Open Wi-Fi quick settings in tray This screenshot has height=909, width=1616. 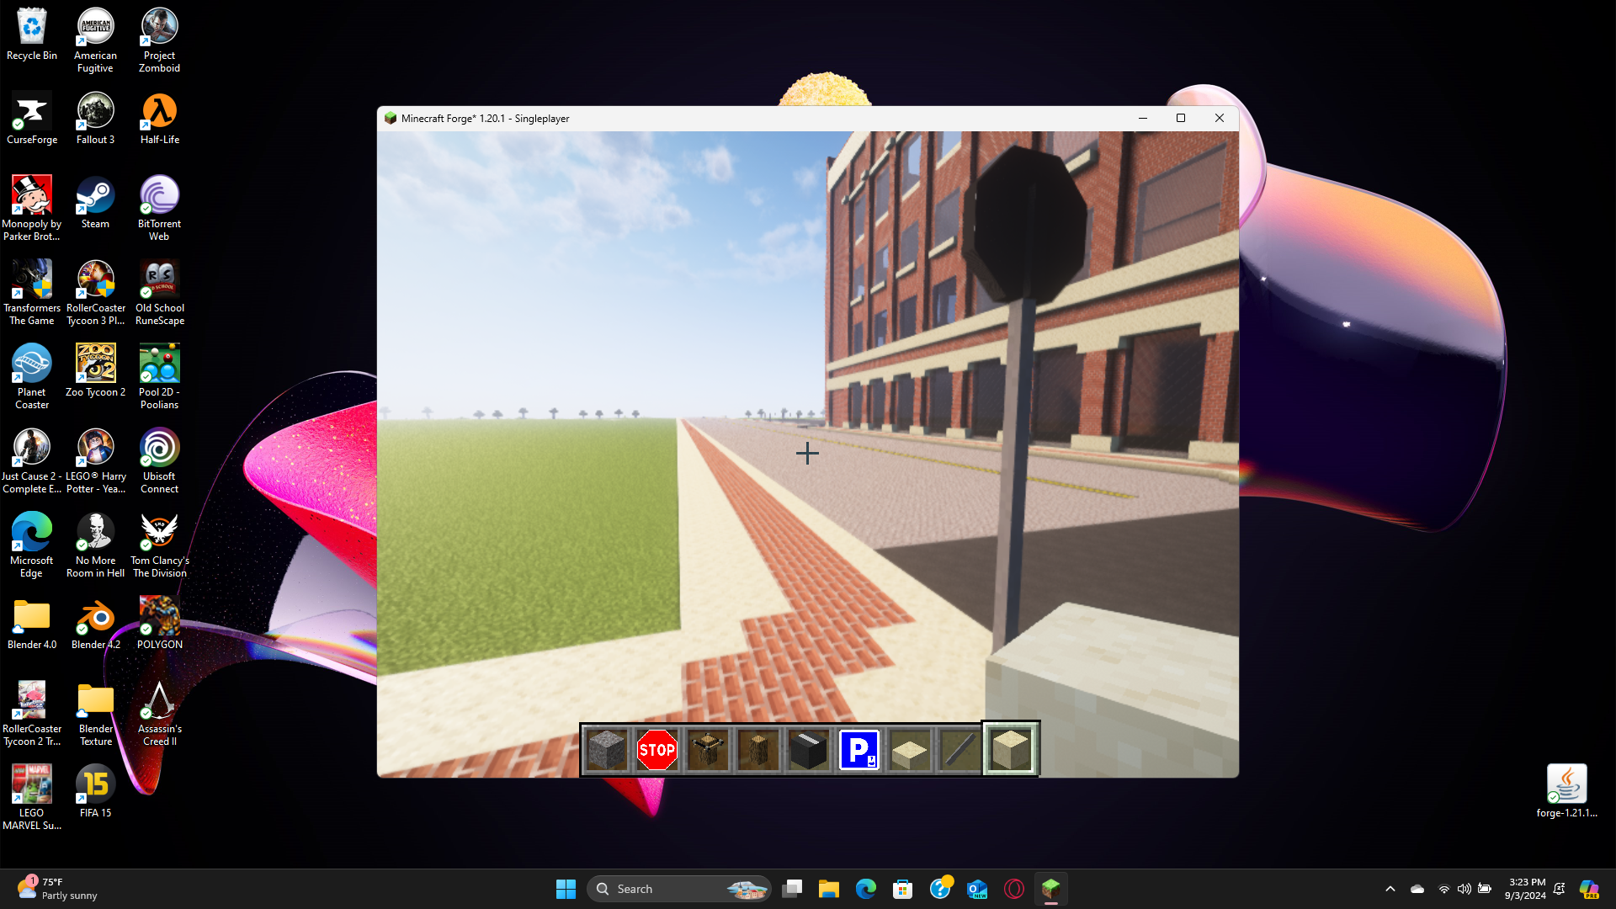tap(1443, 889)
